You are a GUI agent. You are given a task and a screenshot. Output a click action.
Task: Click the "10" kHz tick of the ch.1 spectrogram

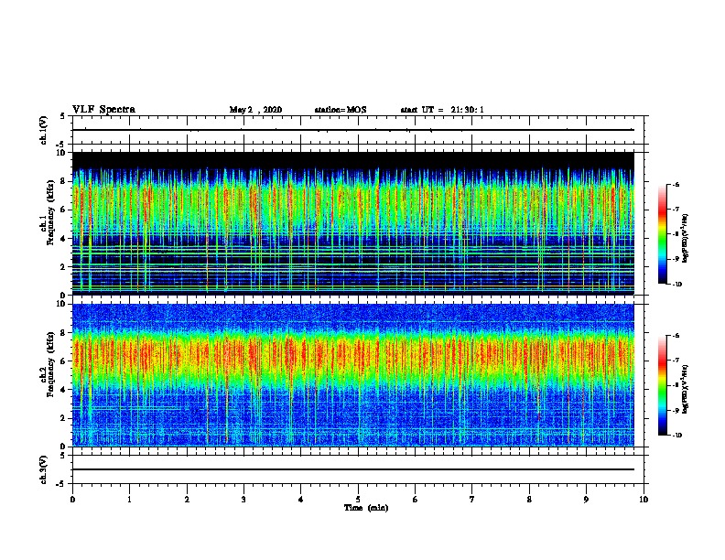(62, 153)
